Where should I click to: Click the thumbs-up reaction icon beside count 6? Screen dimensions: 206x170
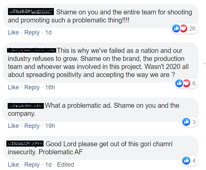click(179, 83)
